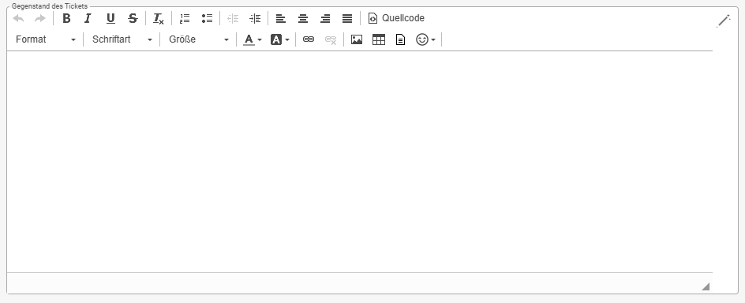Justify the text alignment

tap(347, 18)
